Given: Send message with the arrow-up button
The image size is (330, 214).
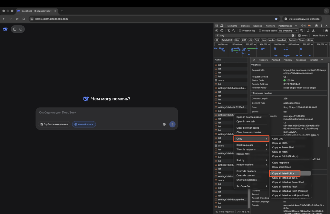Looking at the screenshot, I should coord(172,124).
